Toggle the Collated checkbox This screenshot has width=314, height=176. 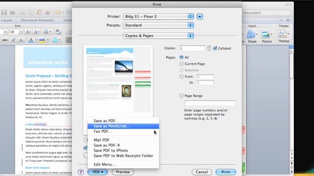[x=215, y=48]
